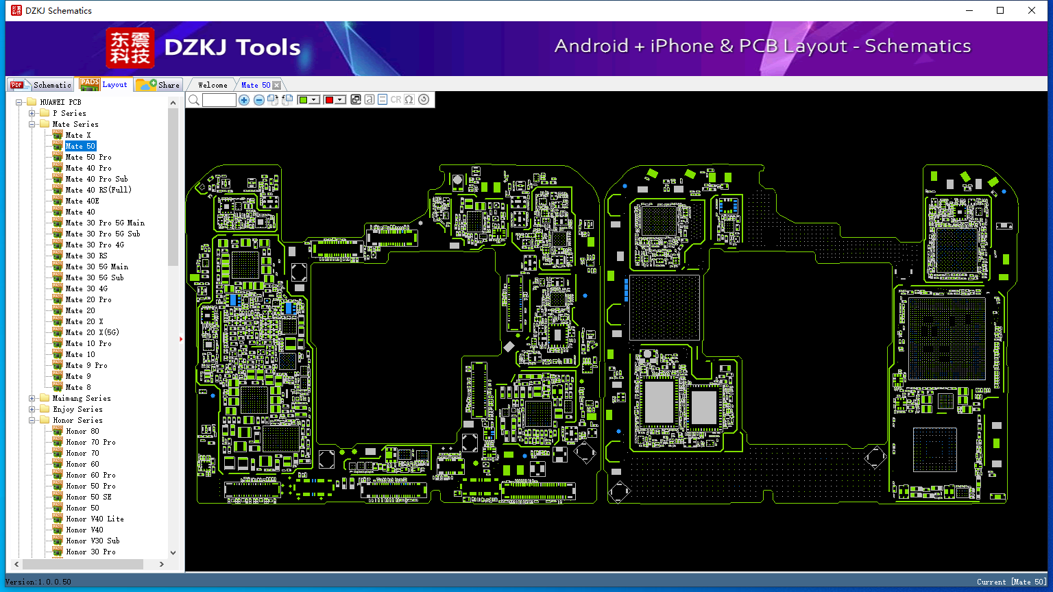
Task: Click the folder icon beside HUAWEI PCB
Action: click(32, 102)
